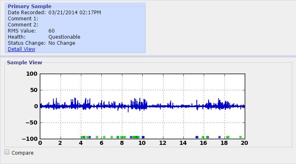Click the x-axis label 12

pos(163,143)
